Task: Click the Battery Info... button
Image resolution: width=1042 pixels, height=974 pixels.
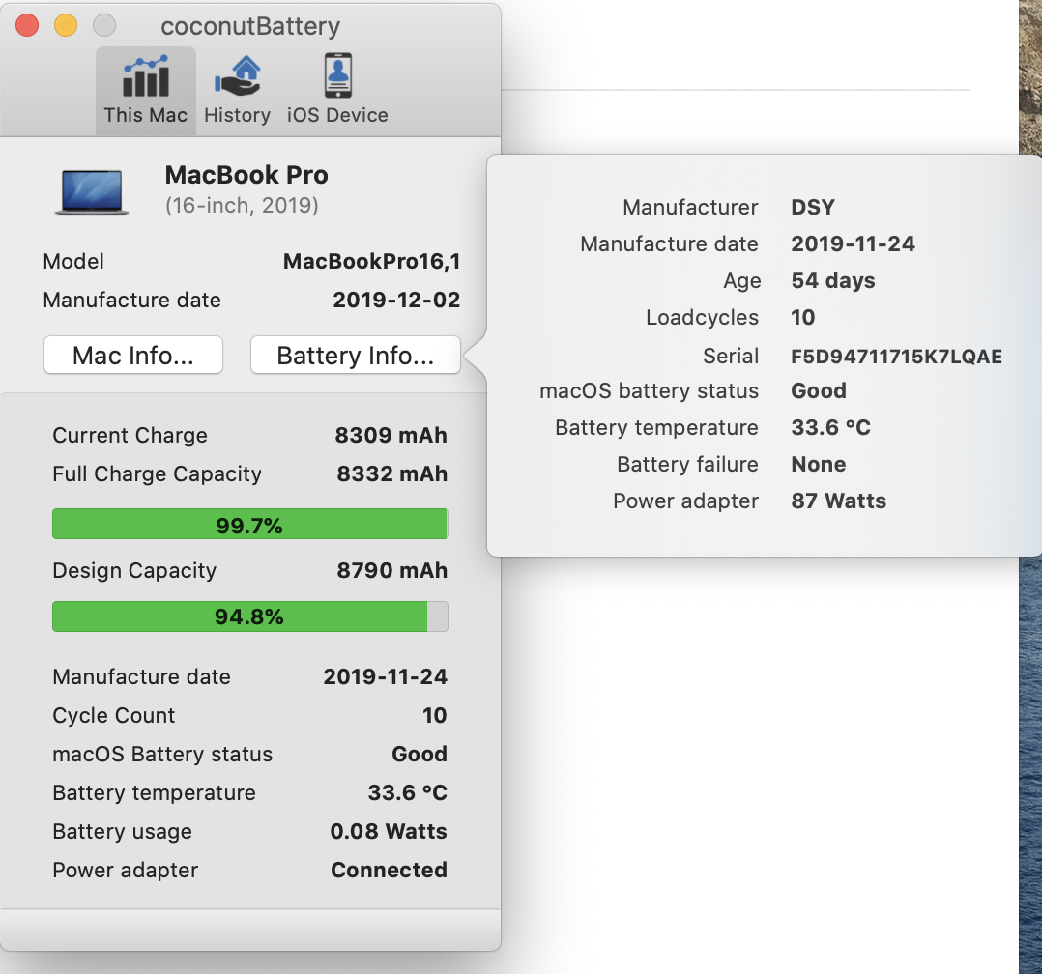Action: (x=356, y=356)
